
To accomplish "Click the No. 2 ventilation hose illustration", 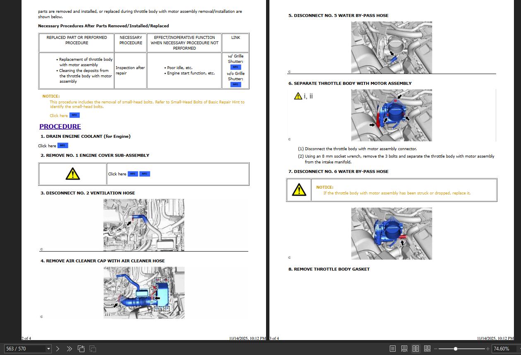I will (144, 225).
